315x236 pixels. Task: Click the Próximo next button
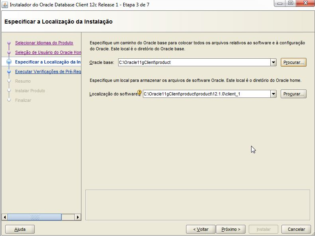[x=231, y=229]
